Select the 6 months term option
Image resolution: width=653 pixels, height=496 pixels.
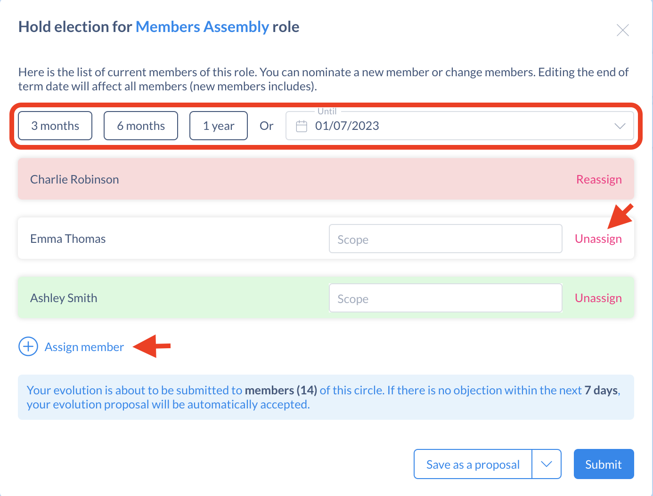click(141, 126)
